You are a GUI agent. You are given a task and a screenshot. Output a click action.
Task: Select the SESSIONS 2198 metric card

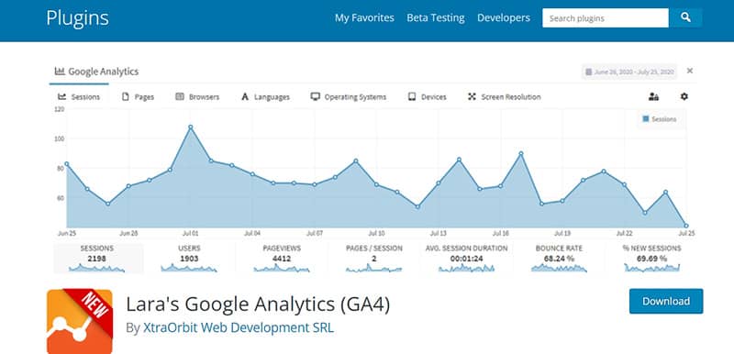point(97,258)
